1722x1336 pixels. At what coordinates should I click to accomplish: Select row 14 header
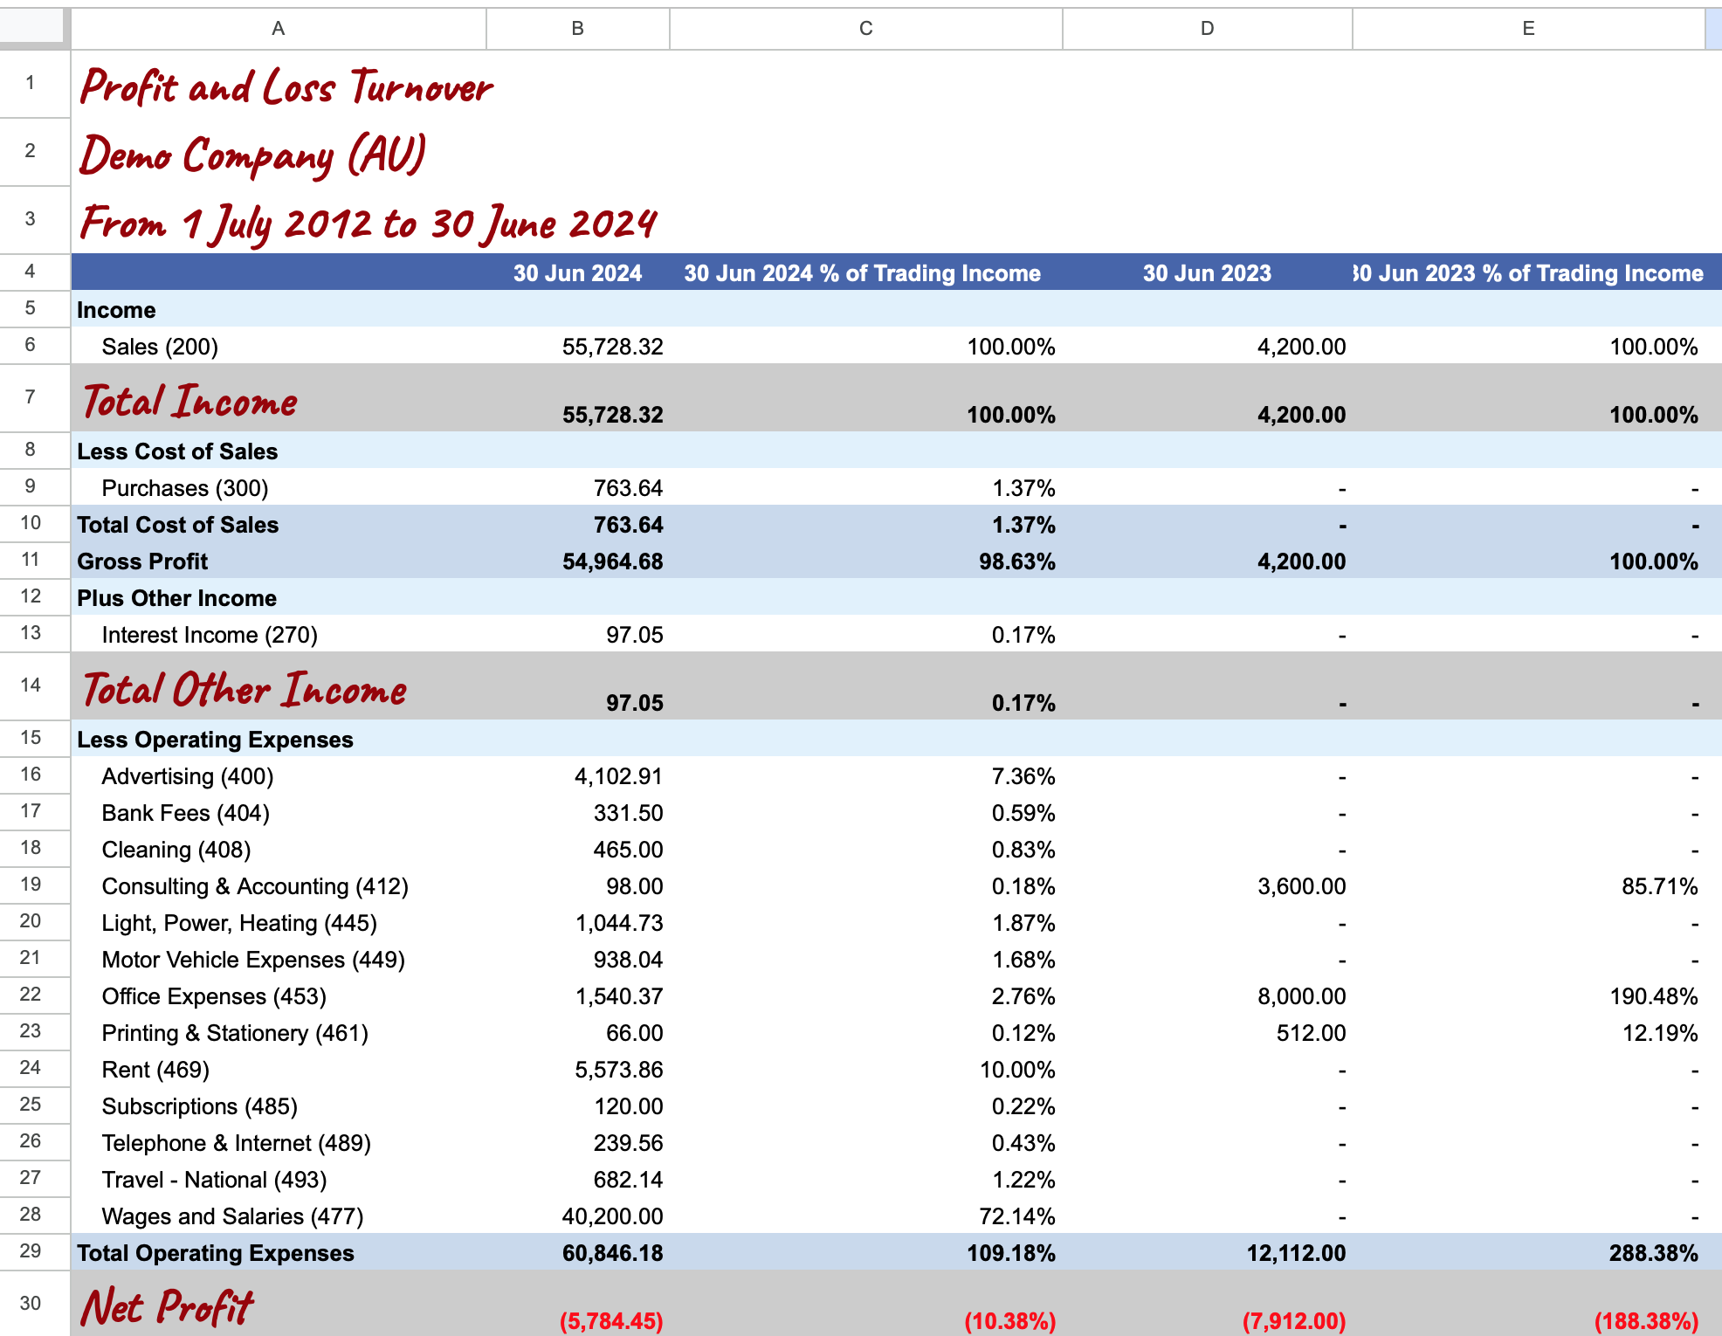pos(31,685)
